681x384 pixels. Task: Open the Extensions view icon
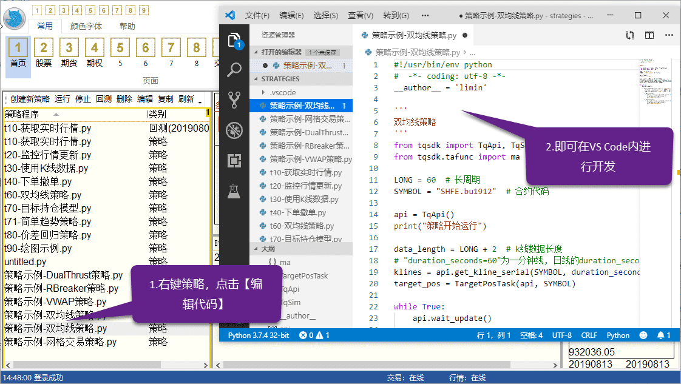pyautogui.click(x=234, y=161)
